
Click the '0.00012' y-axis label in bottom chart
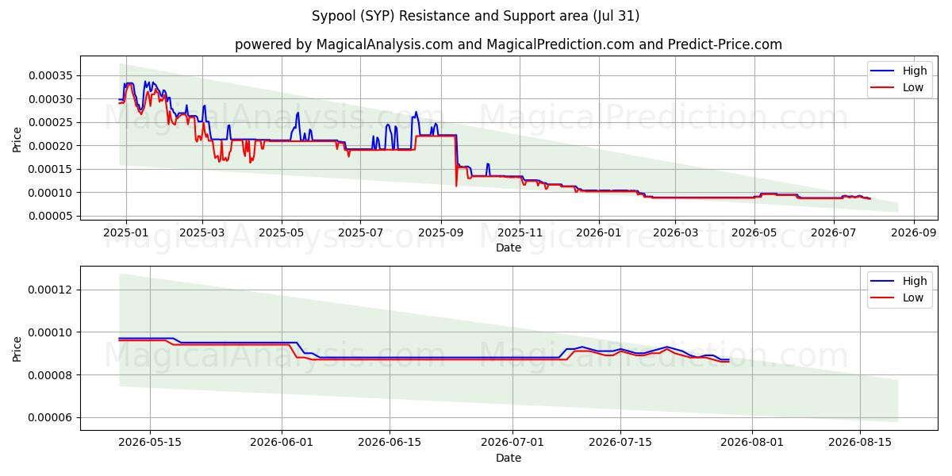coord(52,290)
